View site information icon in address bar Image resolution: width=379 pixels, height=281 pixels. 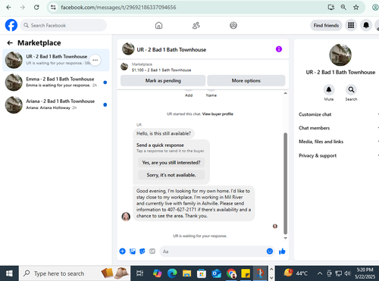53,8
